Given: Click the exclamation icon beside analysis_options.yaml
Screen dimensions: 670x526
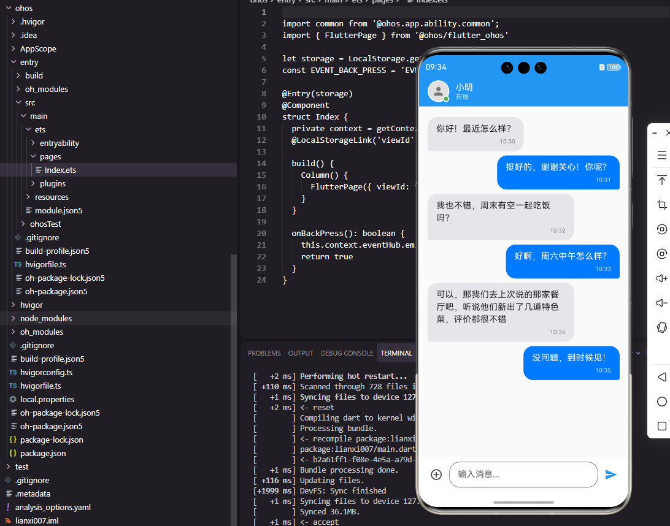Looking at the screenshot, I should click(8, 507).
